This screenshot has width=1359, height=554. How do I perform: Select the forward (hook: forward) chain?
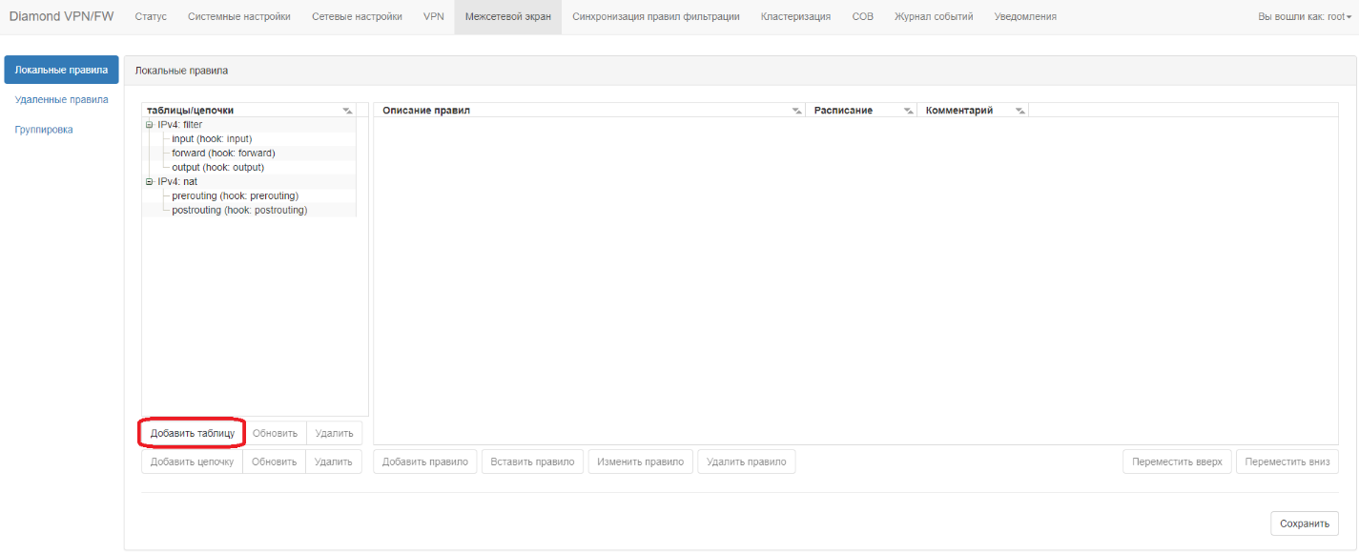pyautogui.click(x=223, y=153)
